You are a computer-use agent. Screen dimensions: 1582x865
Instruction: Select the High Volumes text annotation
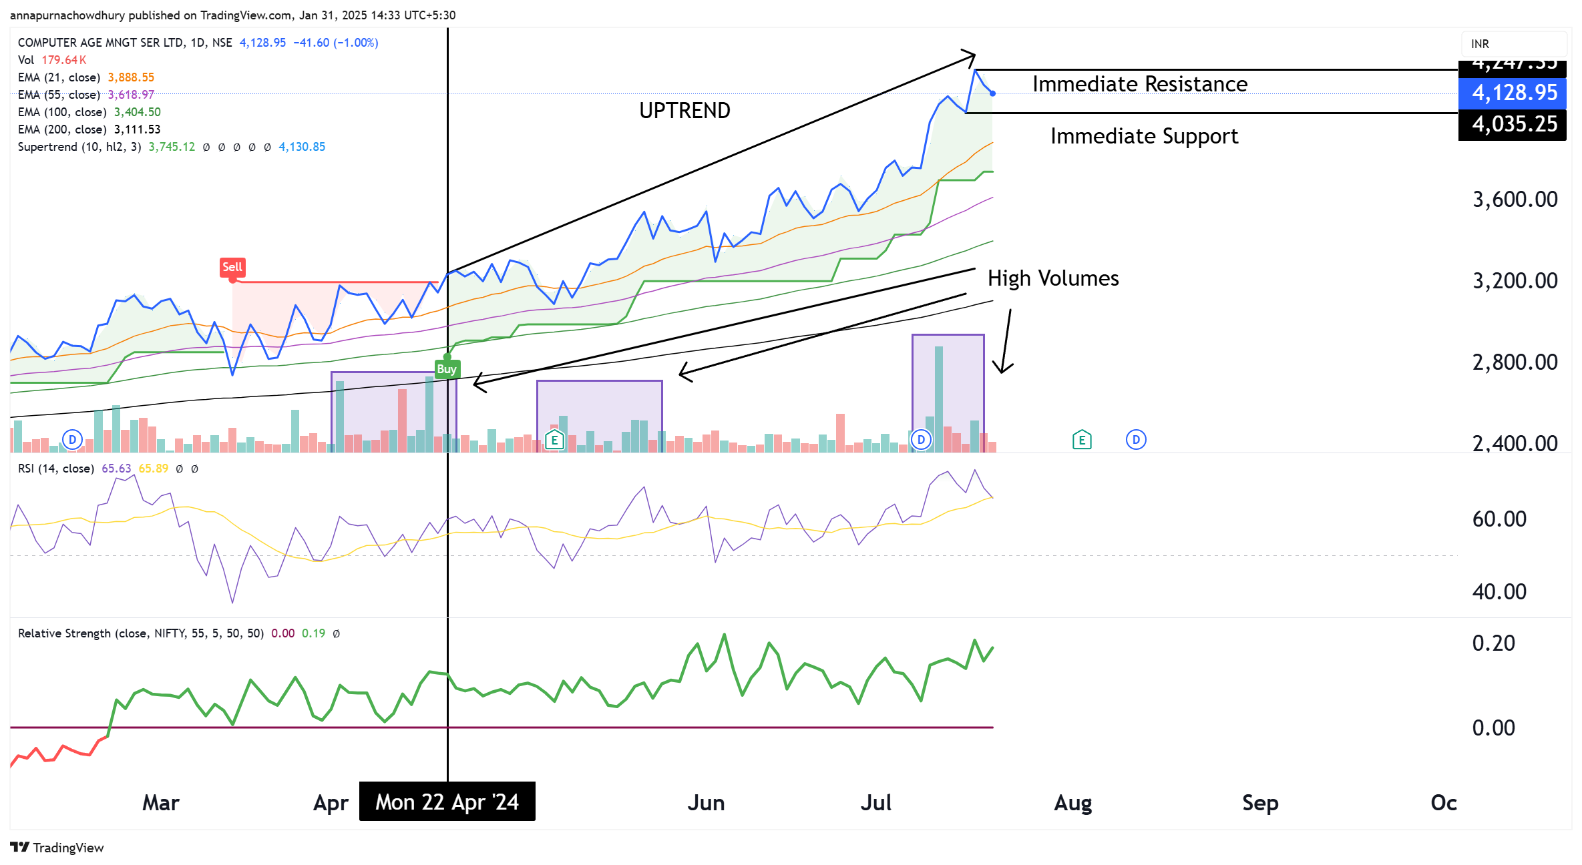click(x=1053, y=278)
